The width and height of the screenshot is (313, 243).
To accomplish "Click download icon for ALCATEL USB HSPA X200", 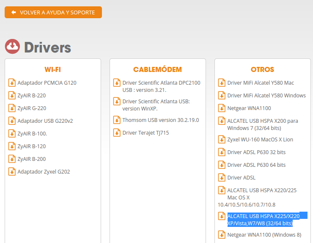I will [x=222, y=121].
